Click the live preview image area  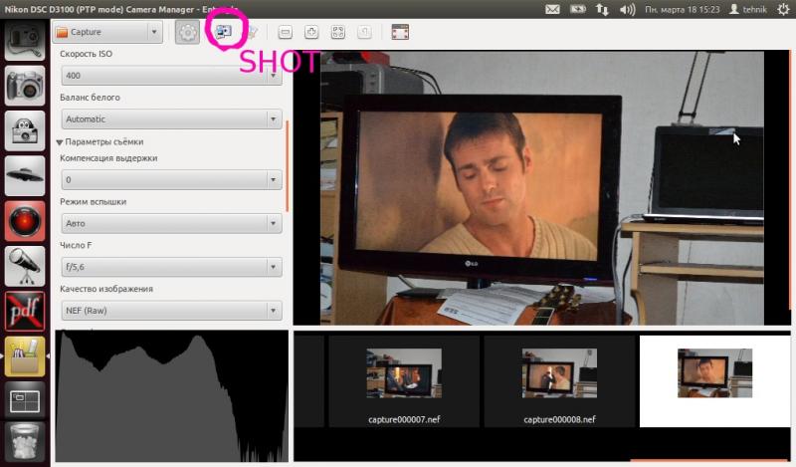tap(541, 187)
